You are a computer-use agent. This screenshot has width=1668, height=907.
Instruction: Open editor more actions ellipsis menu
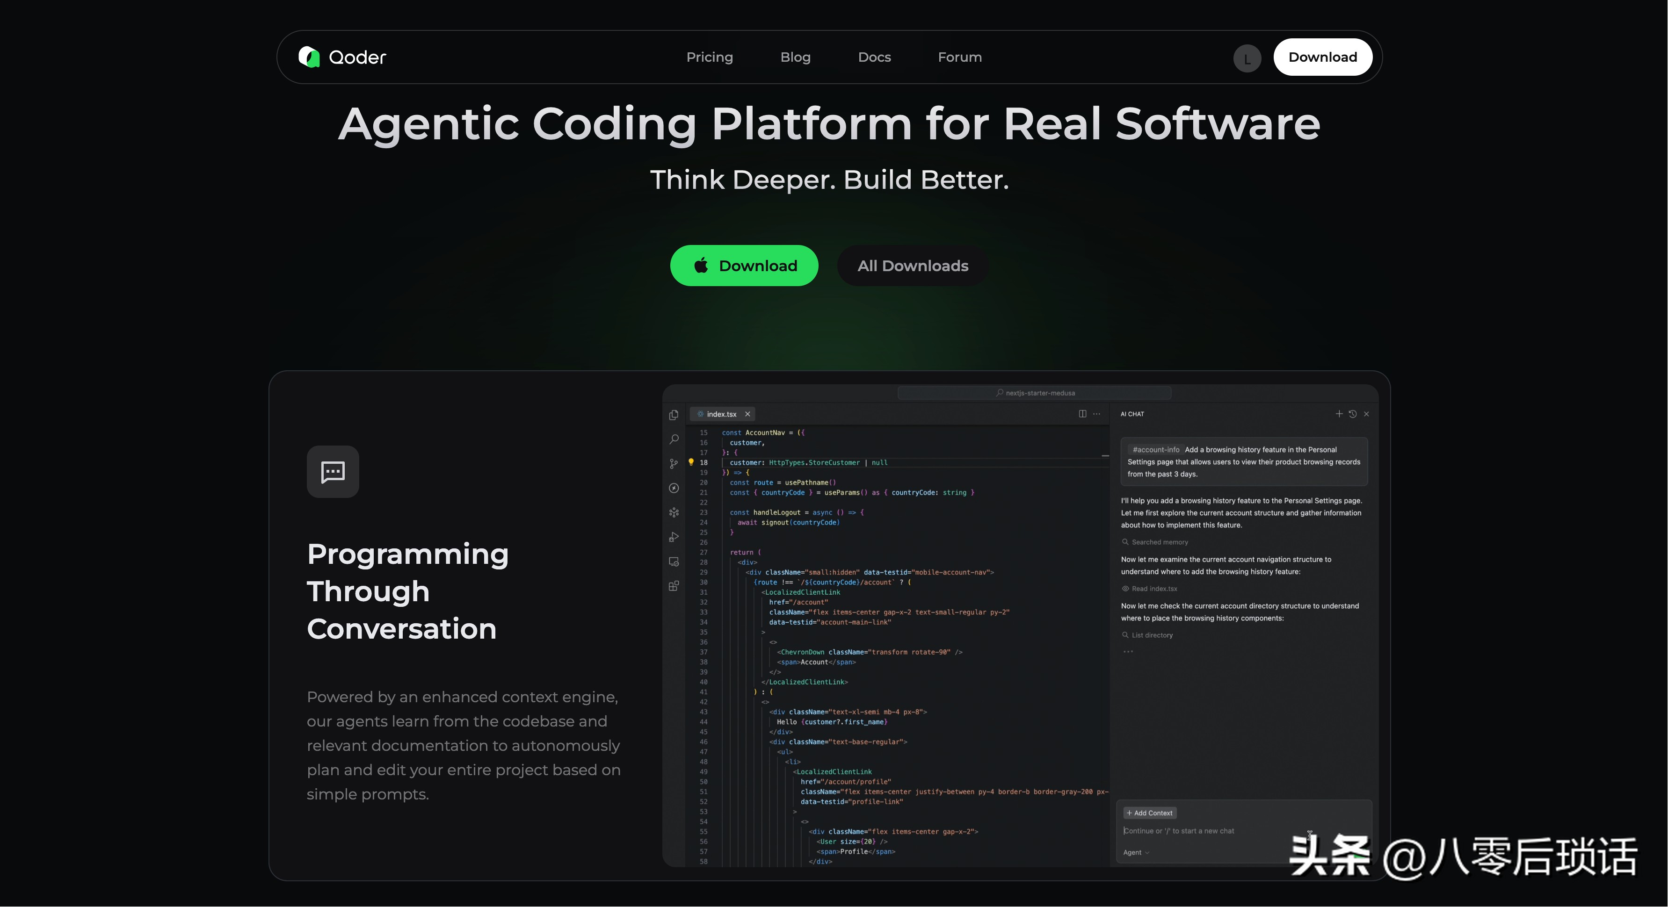[x=1096, y=414]
